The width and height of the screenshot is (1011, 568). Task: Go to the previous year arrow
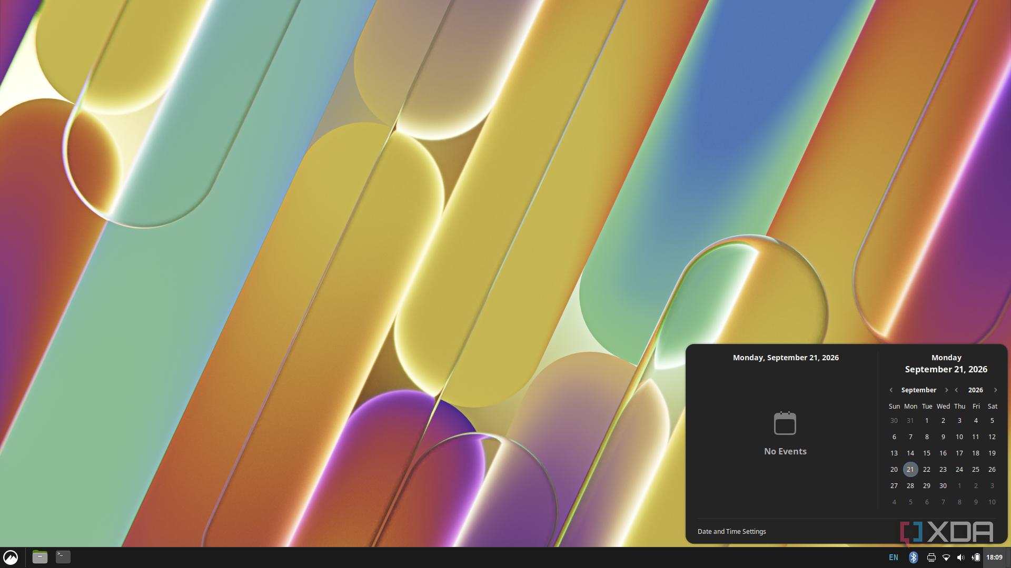click(957, 390)
